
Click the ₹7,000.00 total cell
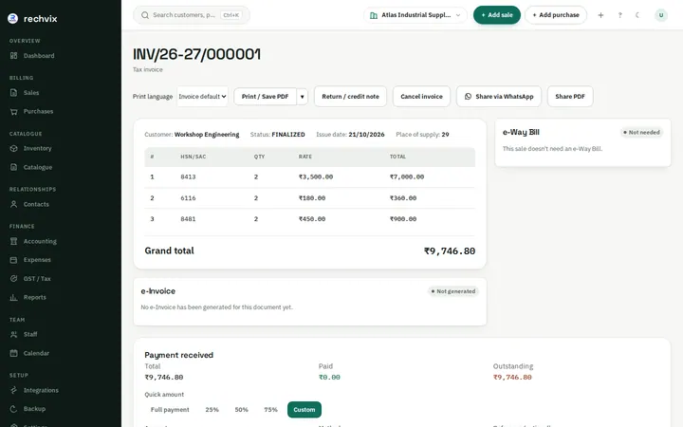click(x=407, y=177)
